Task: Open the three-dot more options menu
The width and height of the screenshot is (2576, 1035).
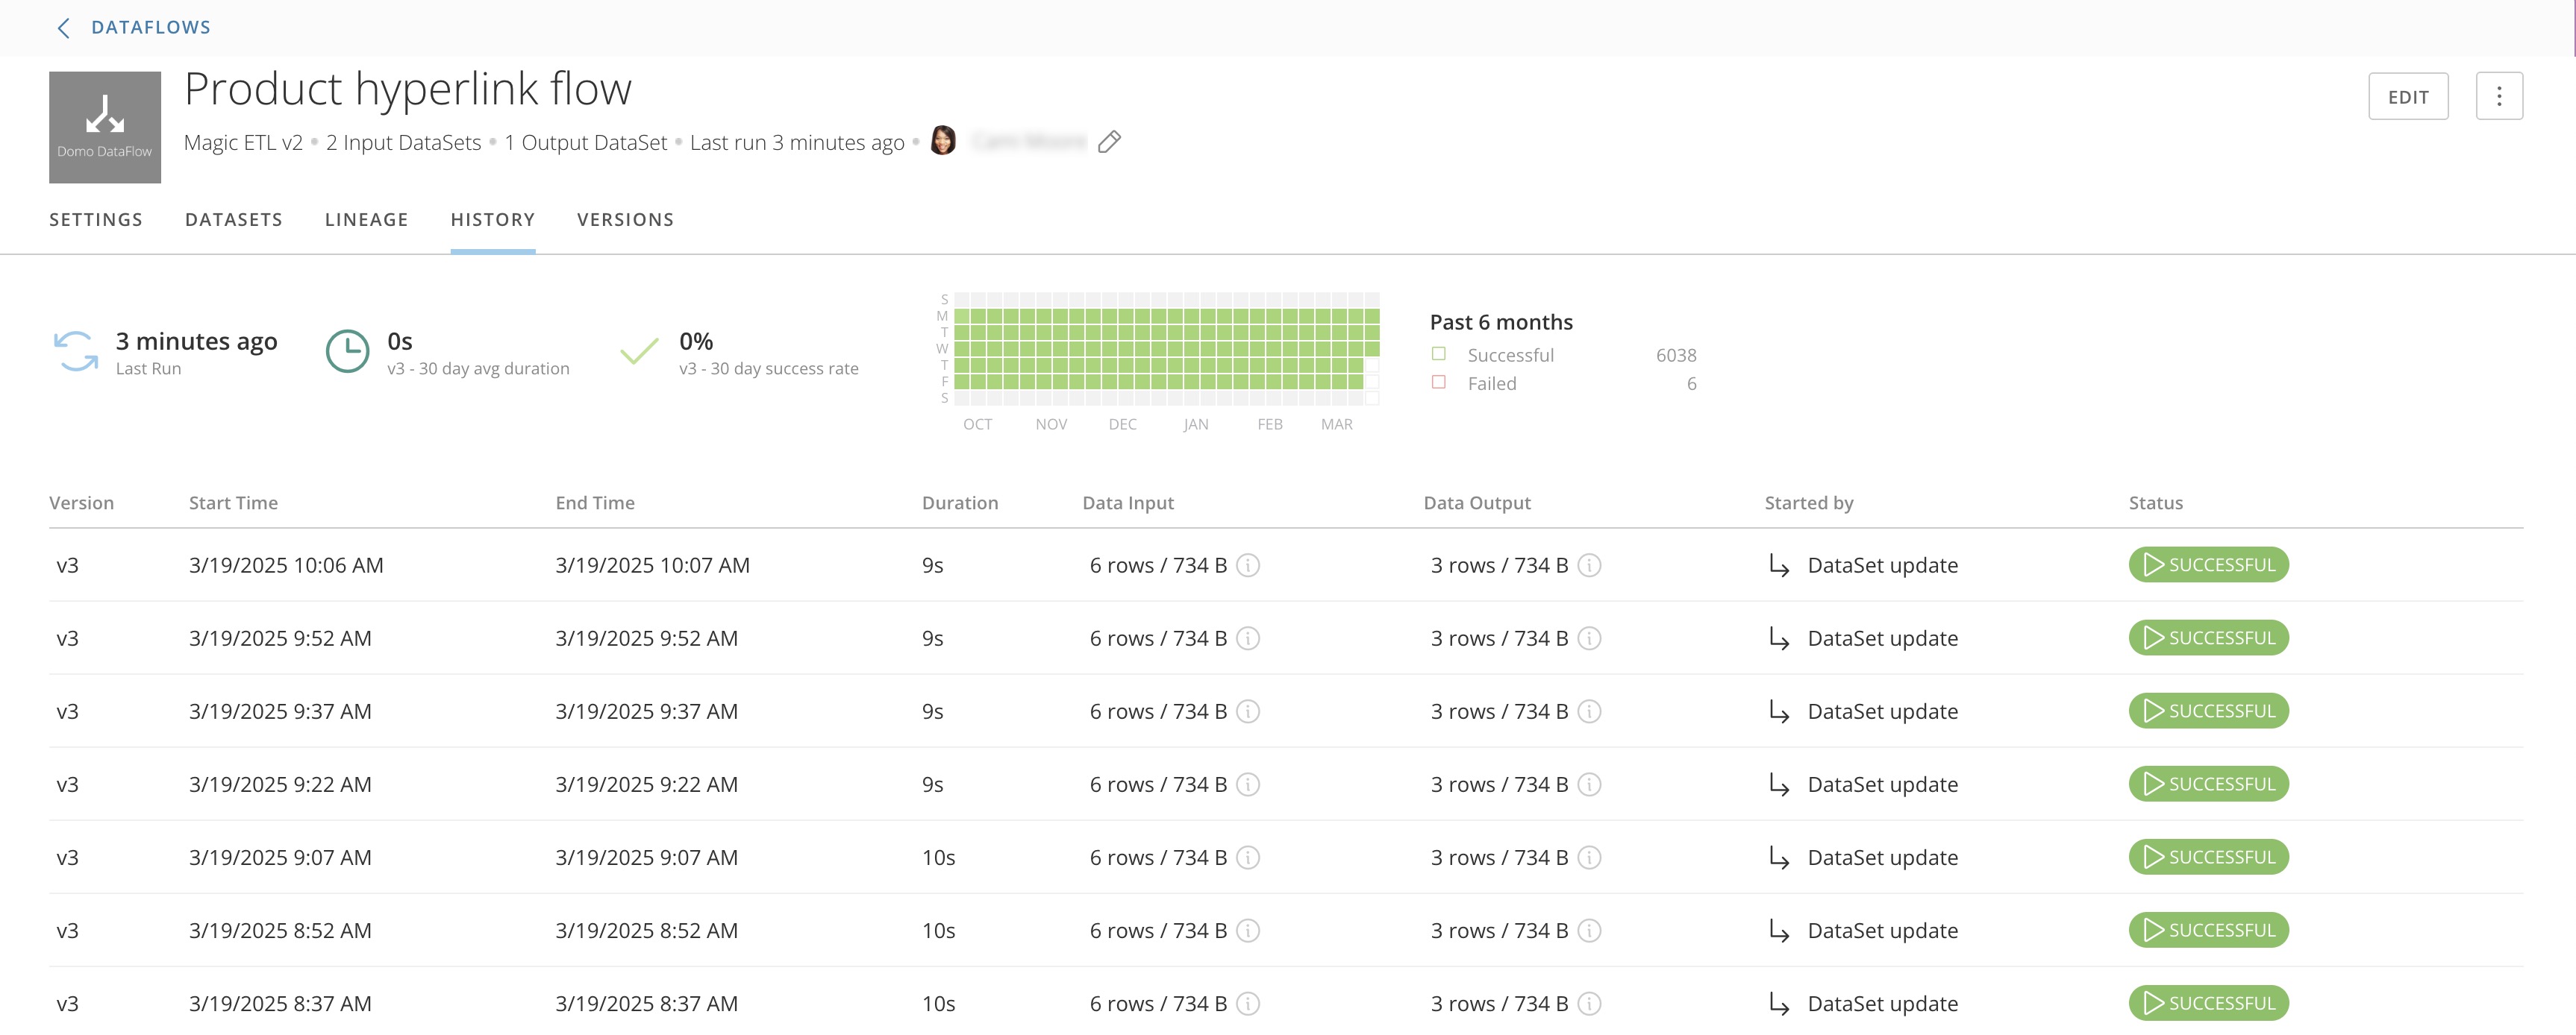Action: (2499, 97)
